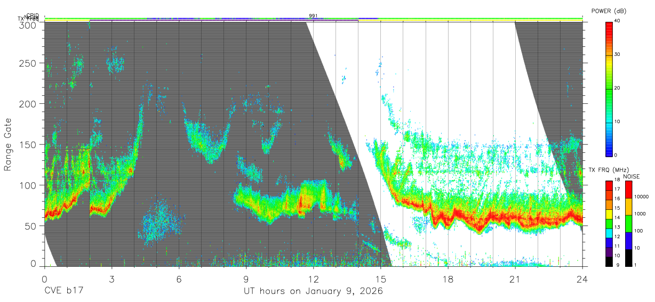
Task: Pick the yellow 14-15 MHz frequency swatch
Action: (x=609, y=214)
